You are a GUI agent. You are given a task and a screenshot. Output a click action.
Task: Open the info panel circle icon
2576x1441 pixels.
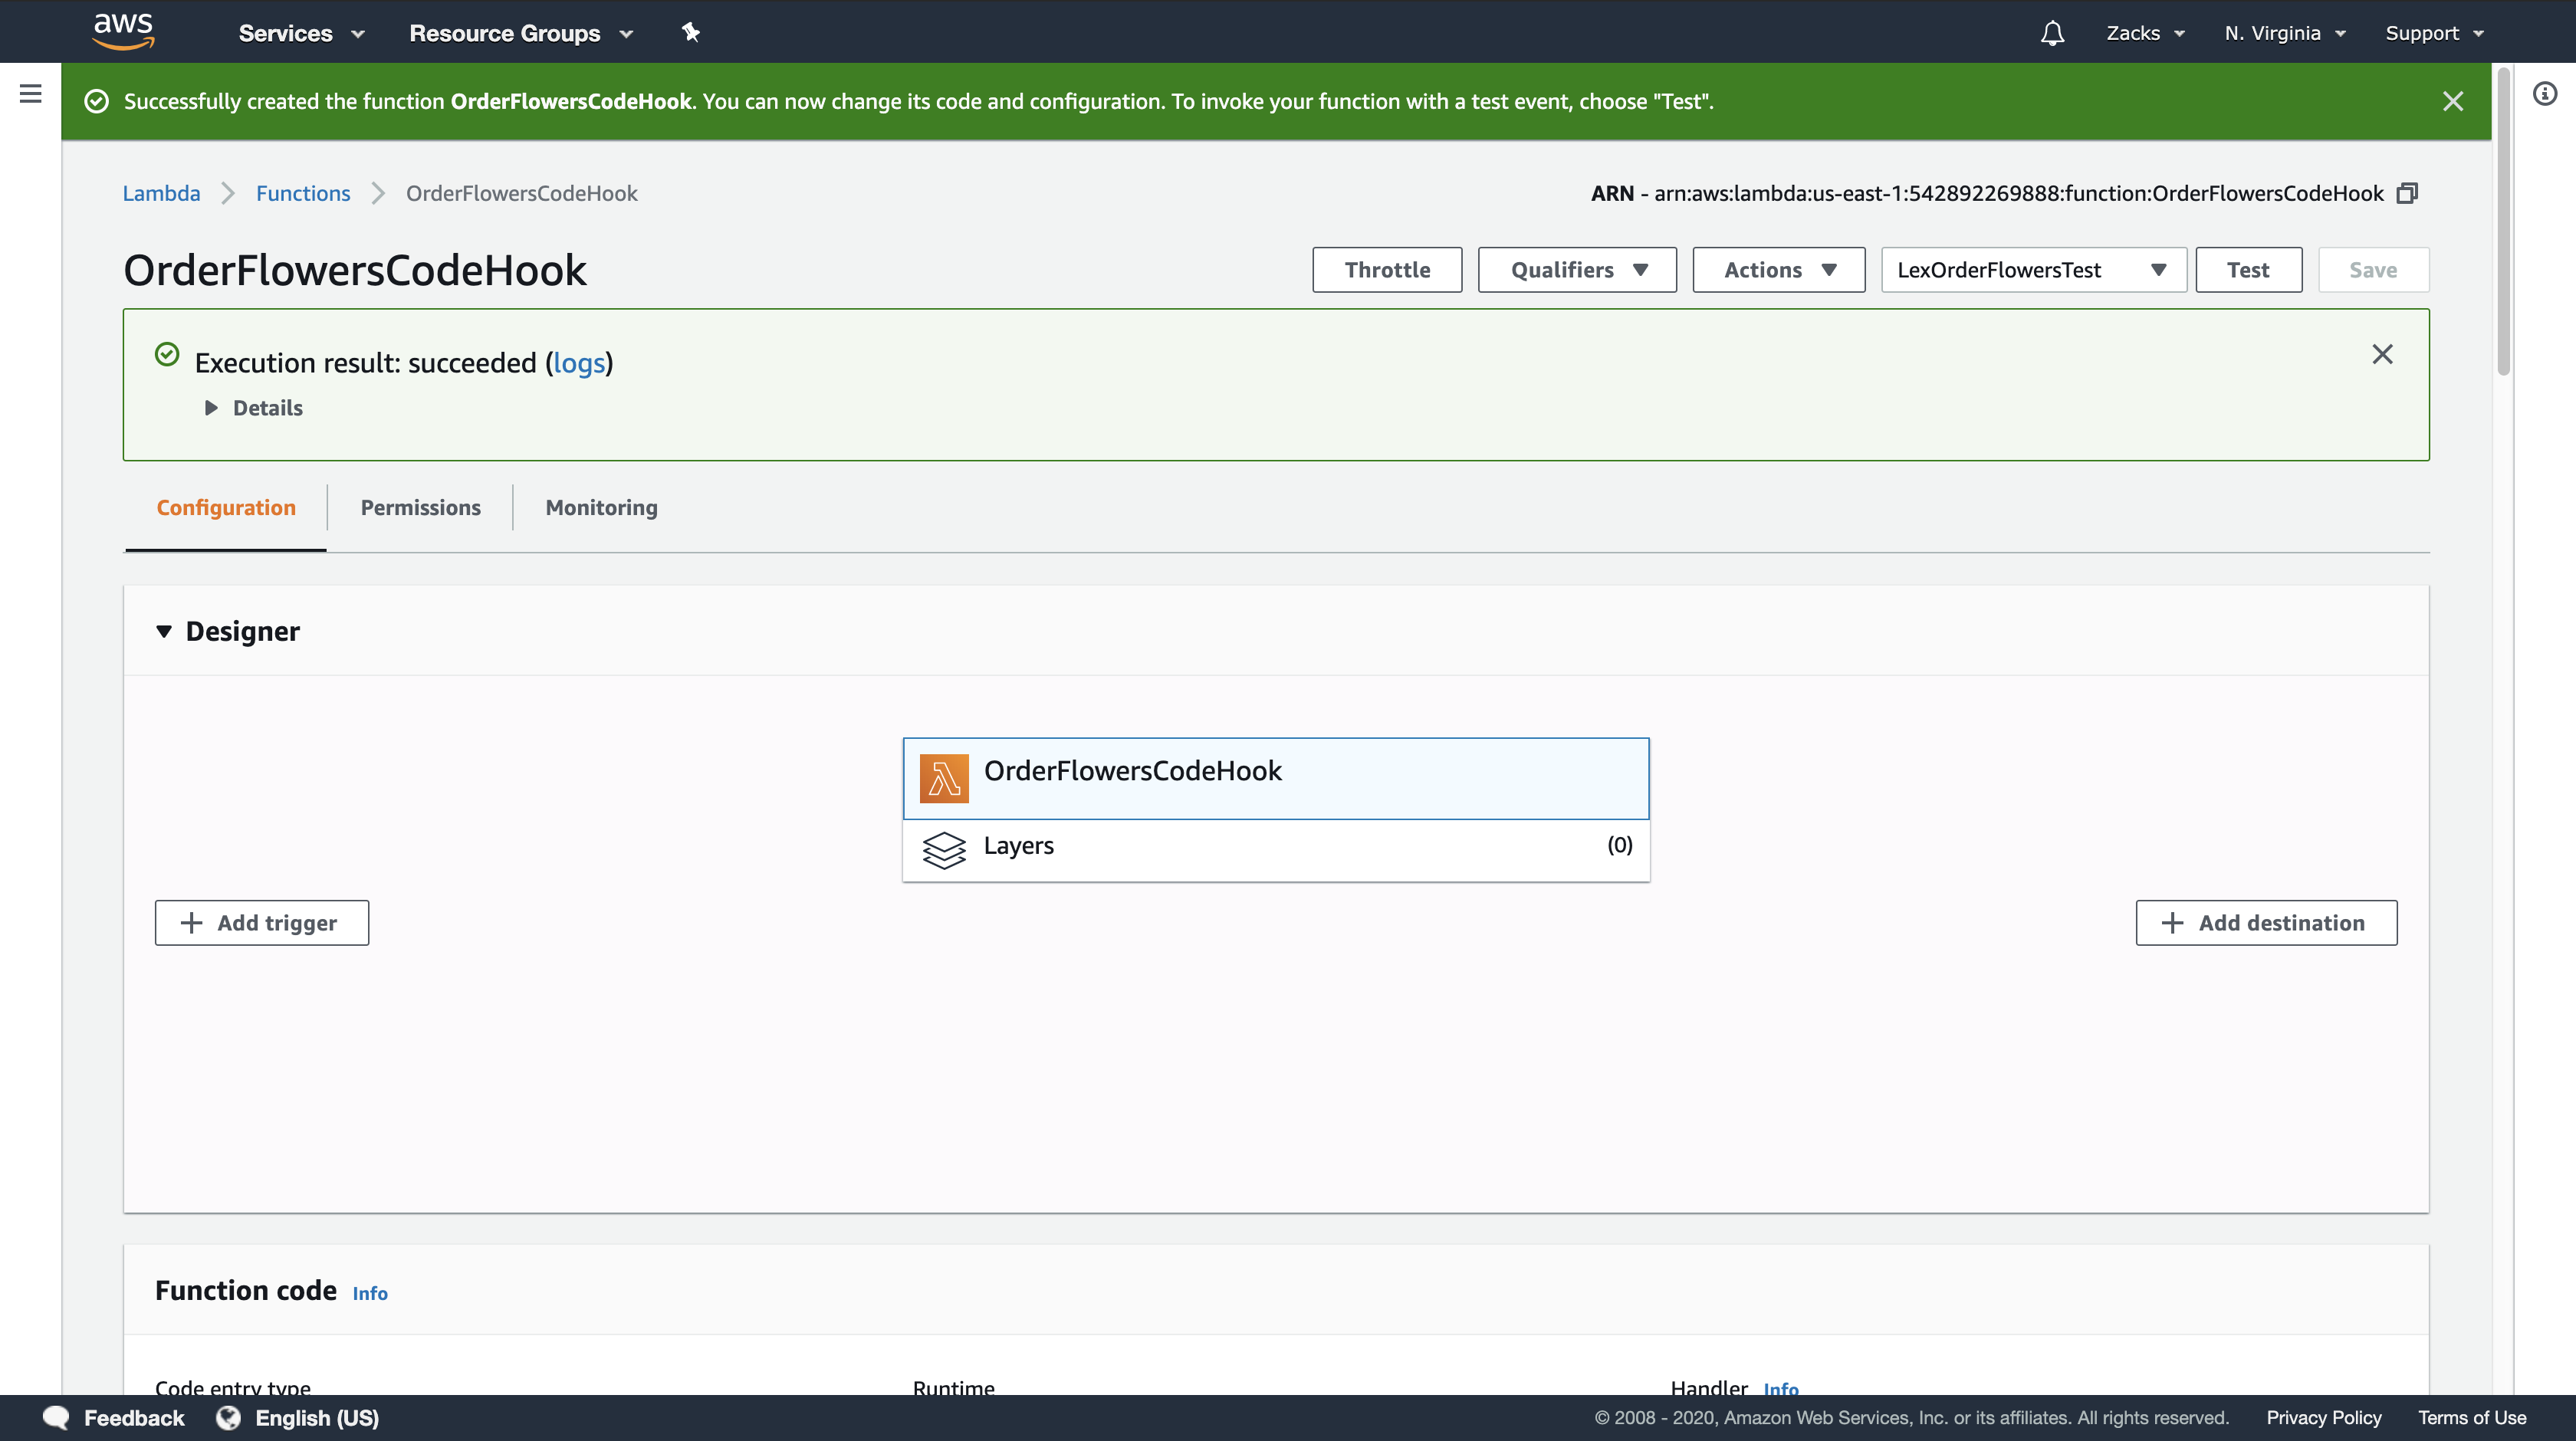pyautogui.click(x=2545, y=94)
